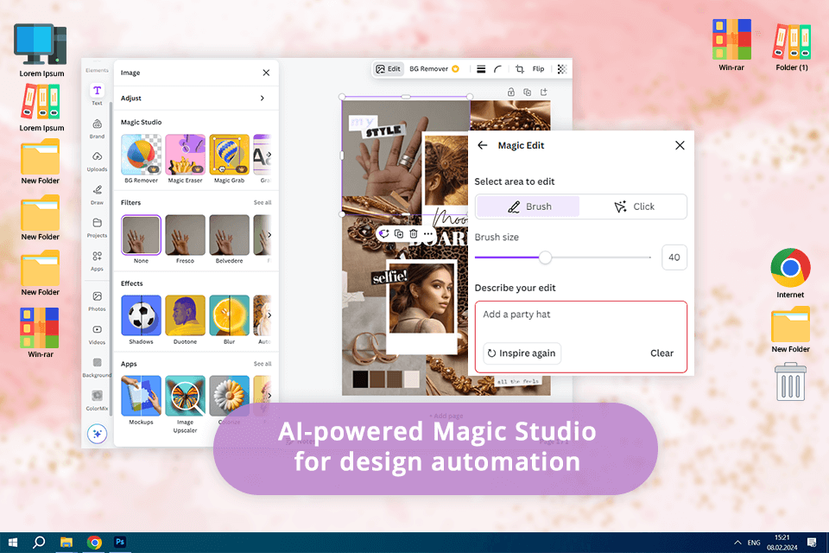
Task: Apply the Blur effect
Action: click(x=230, y=320)
